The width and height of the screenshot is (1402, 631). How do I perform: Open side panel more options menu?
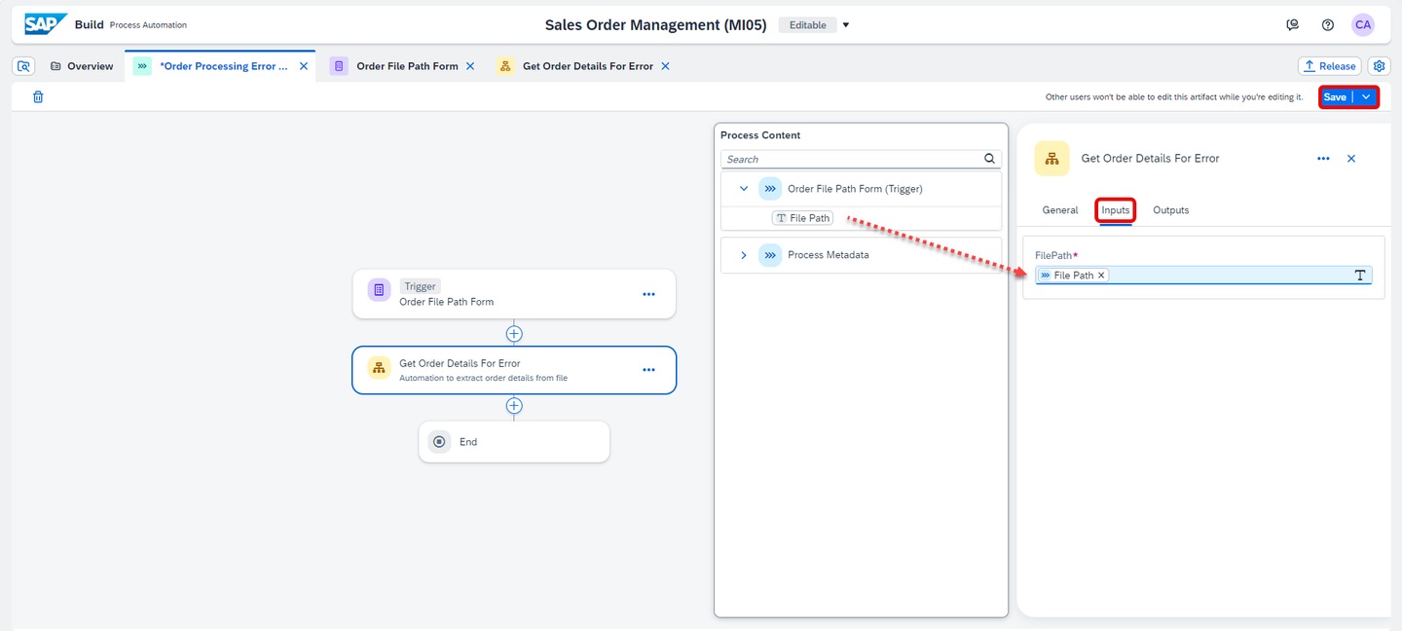1323,158
